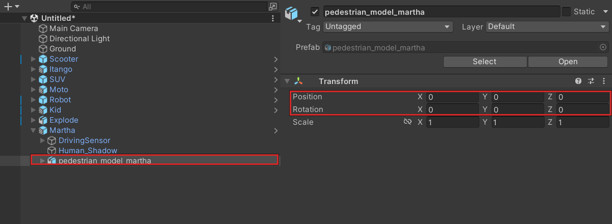Viewport: 612px width, 224px height.
Task: Click the cube icon of Ground
Action: click(x=43, y=49)
